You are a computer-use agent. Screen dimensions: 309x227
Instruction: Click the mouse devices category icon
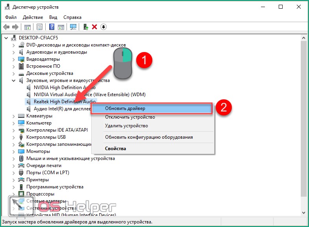21,158
